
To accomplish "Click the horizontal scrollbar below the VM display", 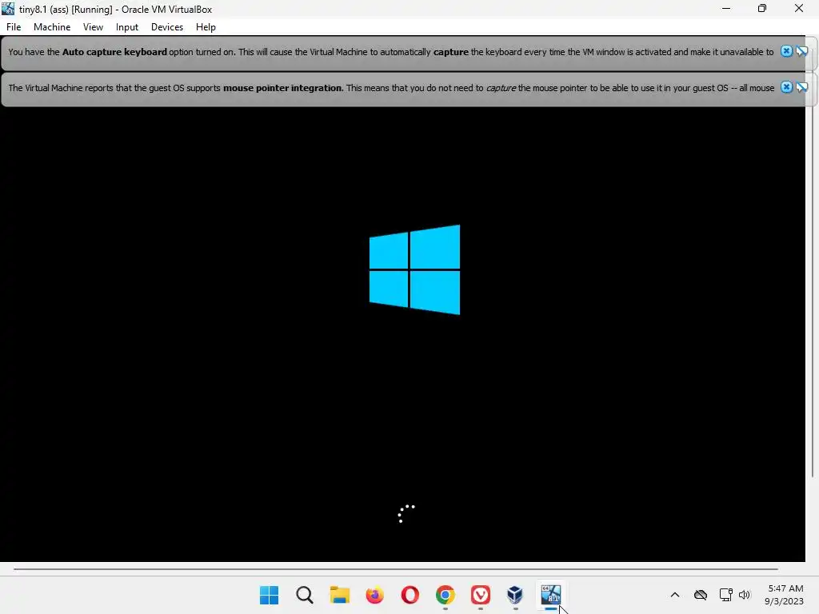I will 395,569.
